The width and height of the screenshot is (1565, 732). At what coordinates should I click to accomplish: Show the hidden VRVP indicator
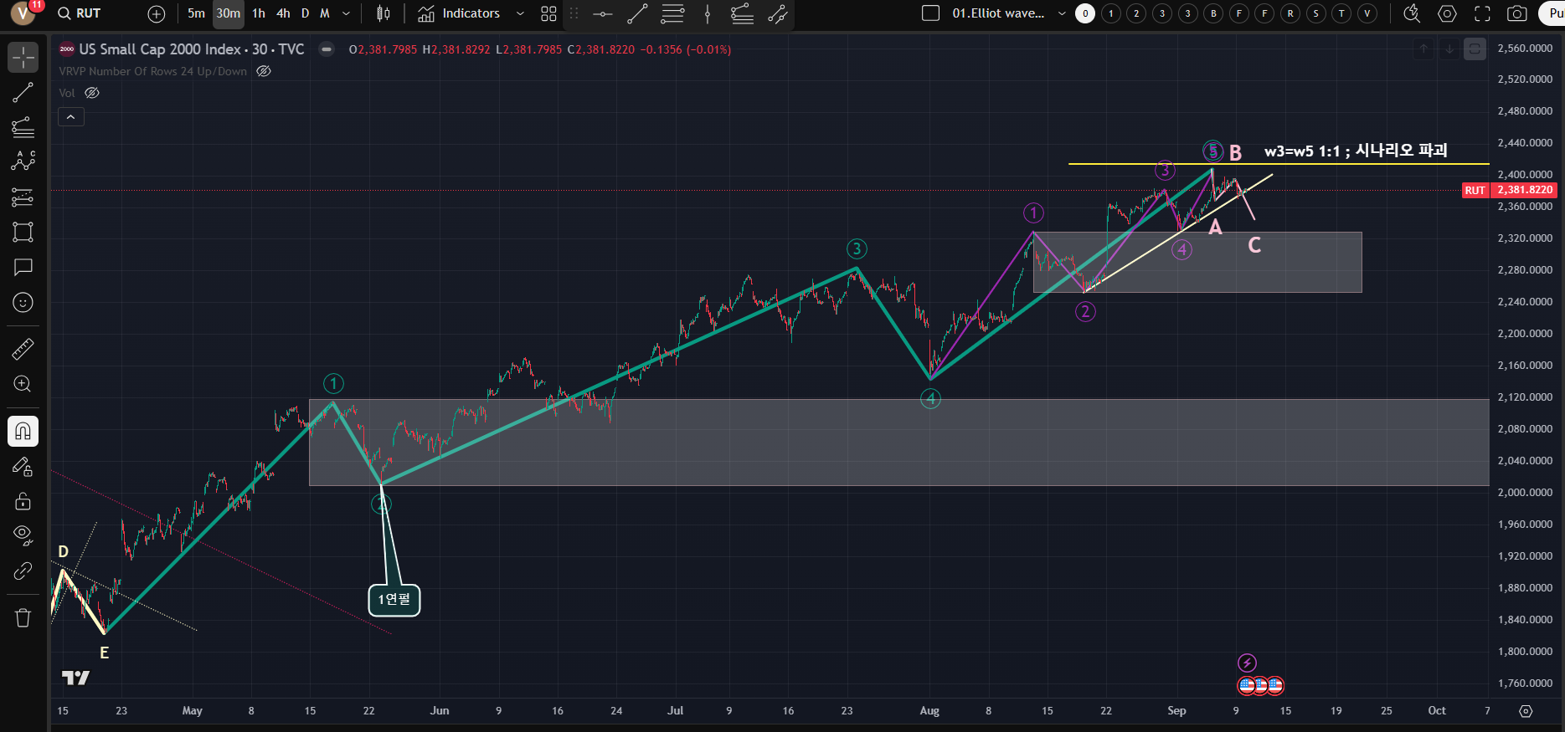[x=264, y=71]
